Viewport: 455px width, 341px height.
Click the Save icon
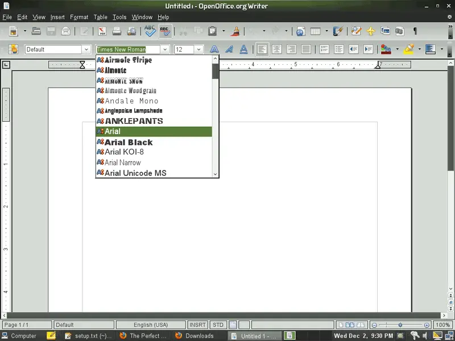[x=51, y=31]
